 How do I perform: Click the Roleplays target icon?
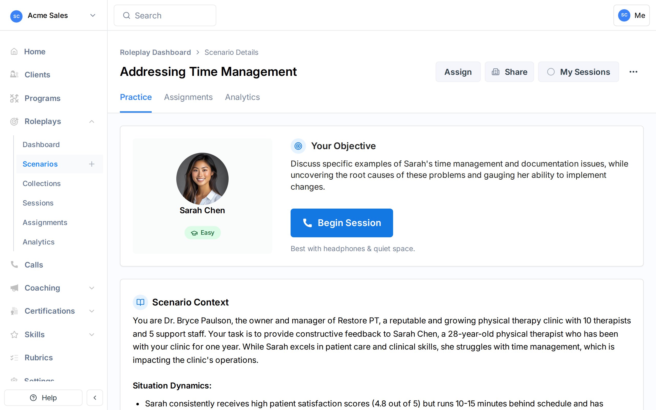14,121
